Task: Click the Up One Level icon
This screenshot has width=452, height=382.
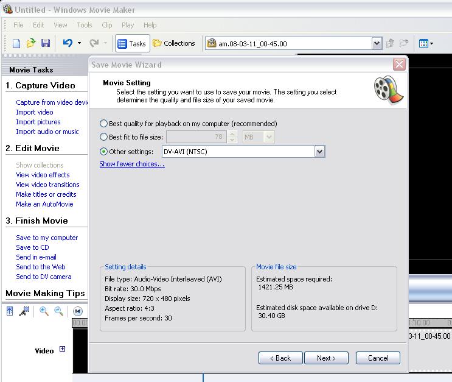Action: (x=390, y=43)
